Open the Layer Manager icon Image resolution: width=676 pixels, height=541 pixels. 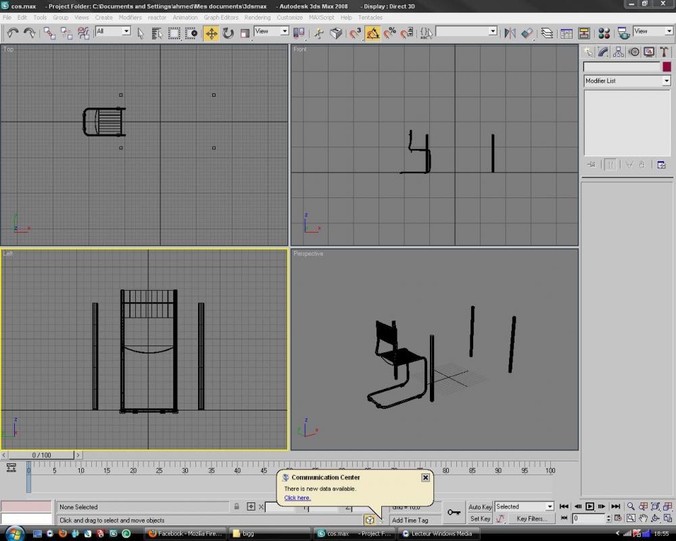547,33
